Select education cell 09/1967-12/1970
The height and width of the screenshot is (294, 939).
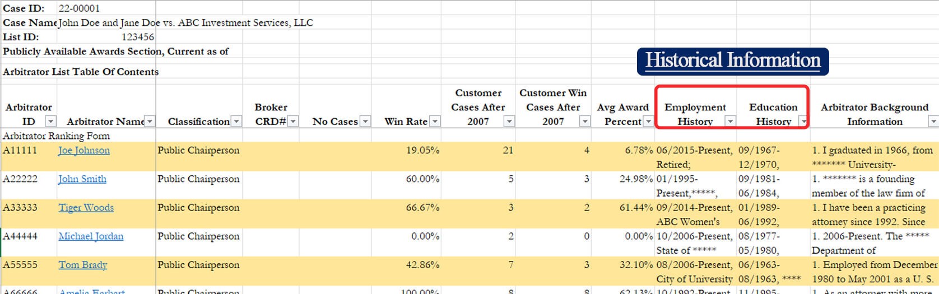773,157
